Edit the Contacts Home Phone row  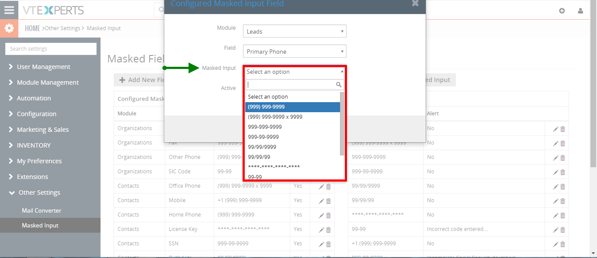click(x=322, y=215)
